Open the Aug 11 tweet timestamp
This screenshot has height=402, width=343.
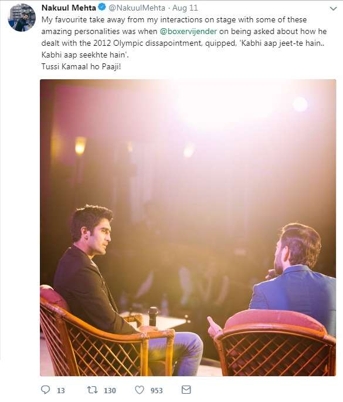click(x=185, y=8)
